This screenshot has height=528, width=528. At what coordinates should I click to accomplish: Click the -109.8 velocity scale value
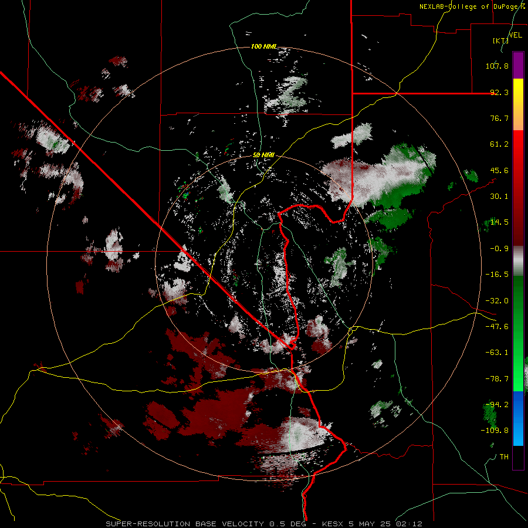click(495, 431)
